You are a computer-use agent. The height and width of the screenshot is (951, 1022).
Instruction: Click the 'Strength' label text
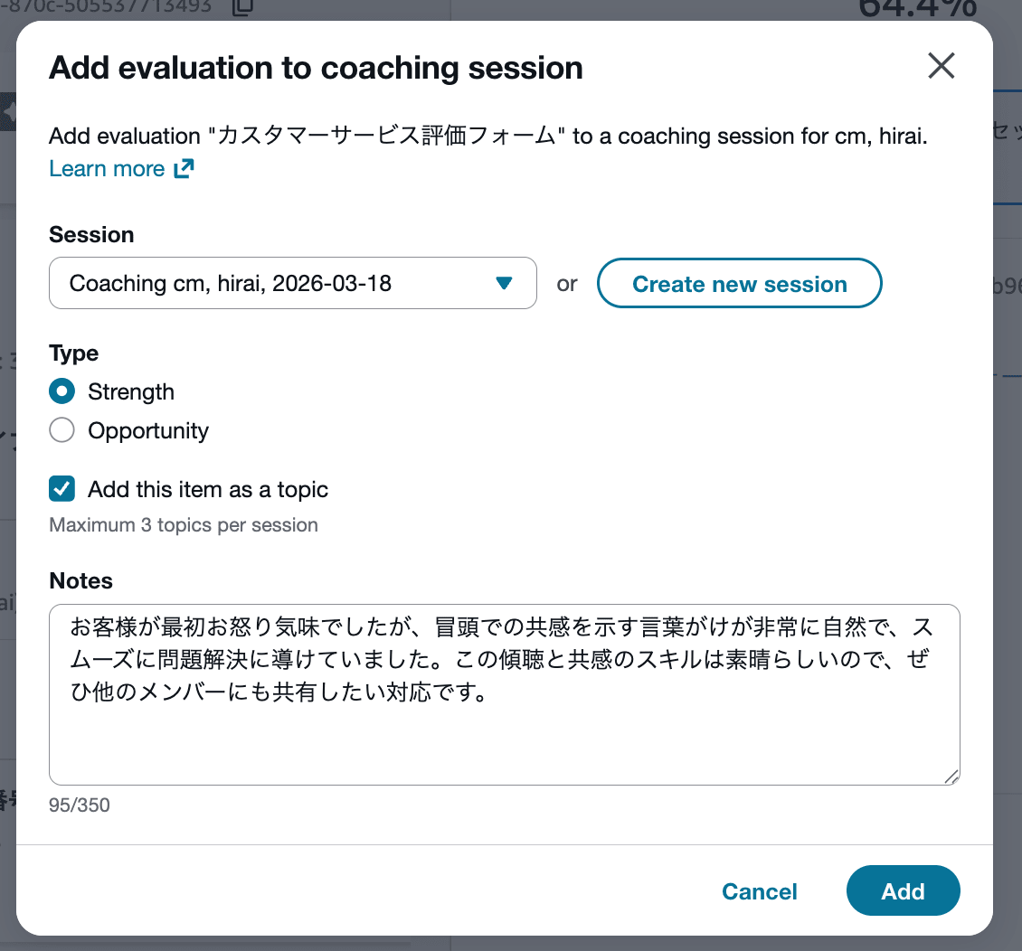pos(131,391)
